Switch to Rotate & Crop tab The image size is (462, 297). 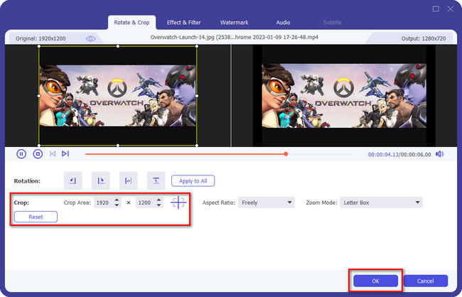click(x=131, y=23)
